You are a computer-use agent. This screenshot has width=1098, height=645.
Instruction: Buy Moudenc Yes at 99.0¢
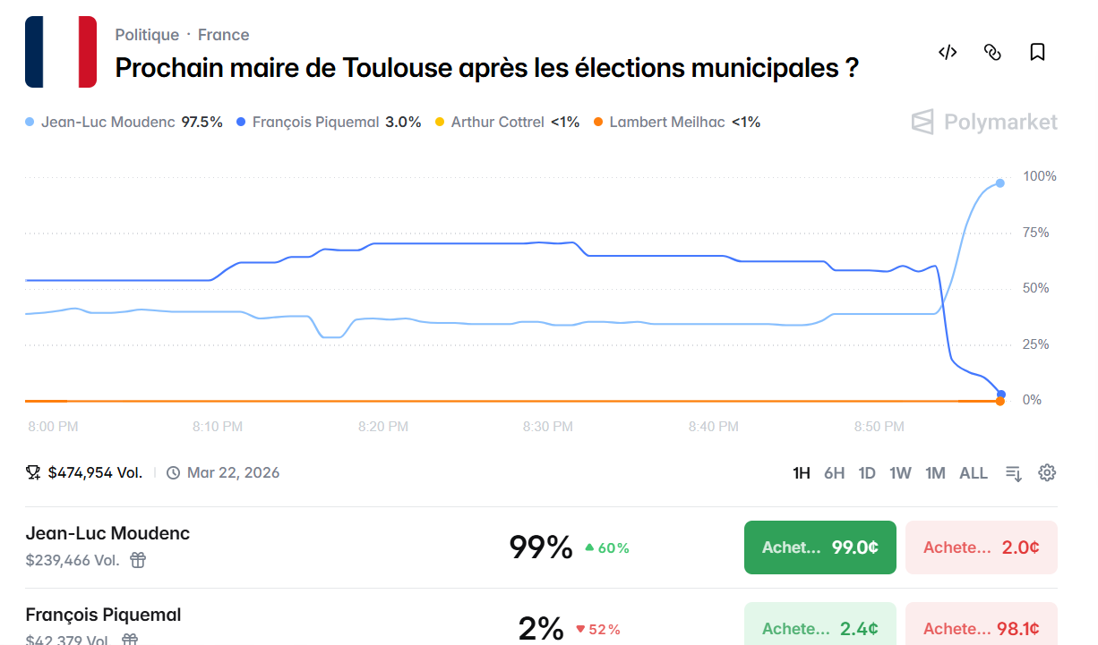pyautogui.click(x=819, y=547)
